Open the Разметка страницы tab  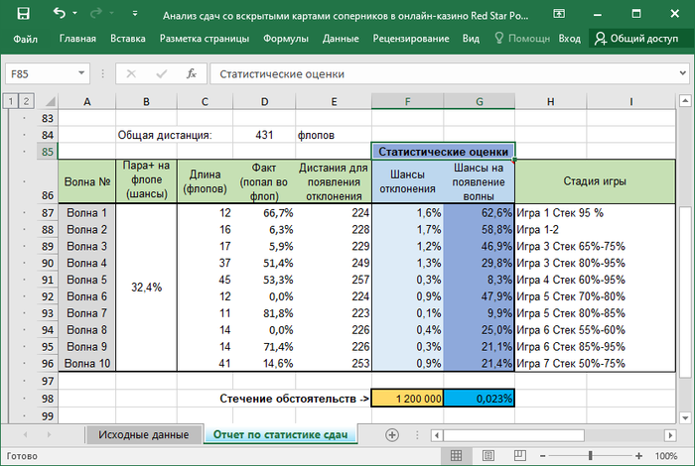click(x=205, y=39)
